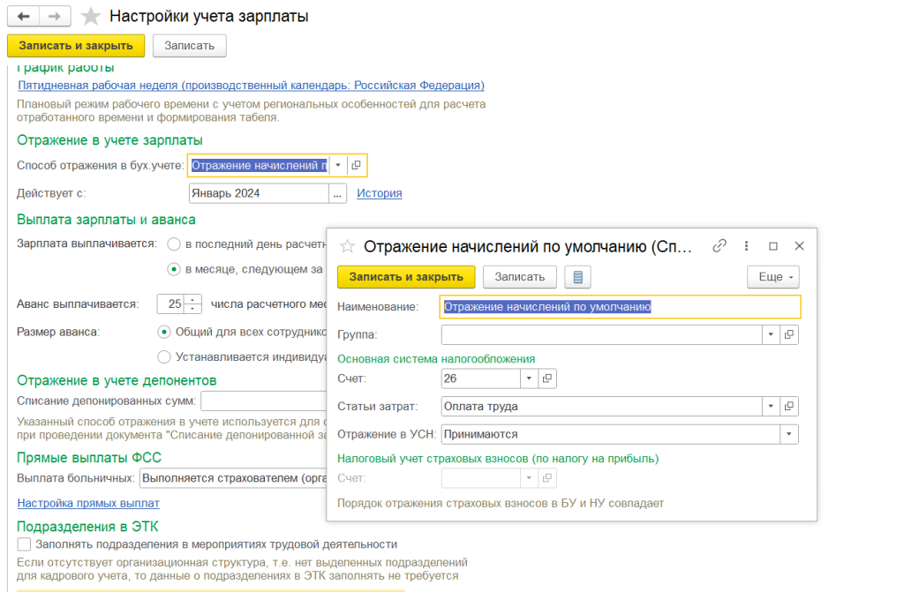
Task: Expand the Статьи затрат dropdown arrow
Action: pyautogui.click(x=771, y=407)
